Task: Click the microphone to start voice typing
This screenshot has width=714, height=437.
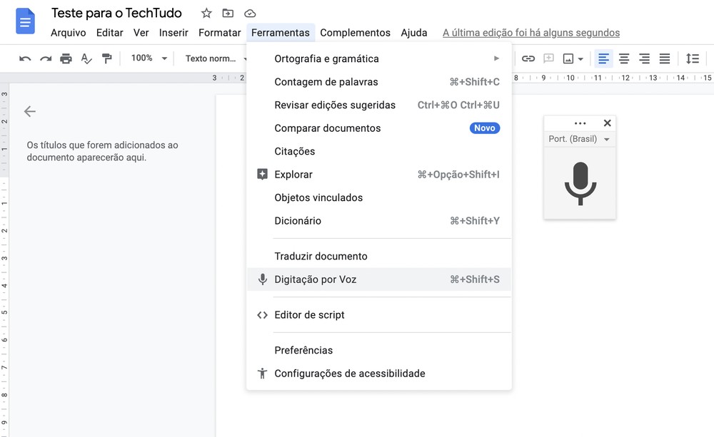Action: coord(580,184)
